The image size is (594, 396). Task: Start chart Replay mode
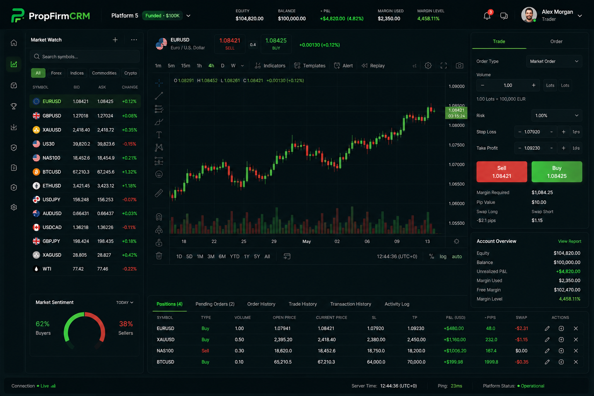373,66
